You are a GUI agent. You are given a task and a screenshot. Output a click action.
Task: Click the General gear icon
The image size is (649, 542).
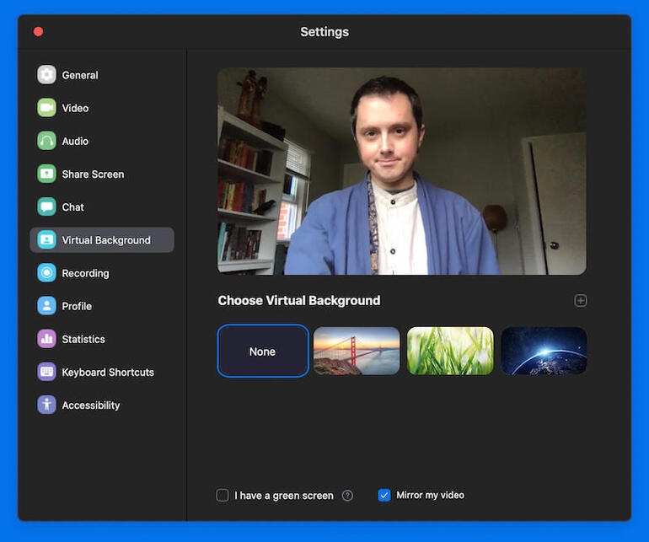coord(46,75)
